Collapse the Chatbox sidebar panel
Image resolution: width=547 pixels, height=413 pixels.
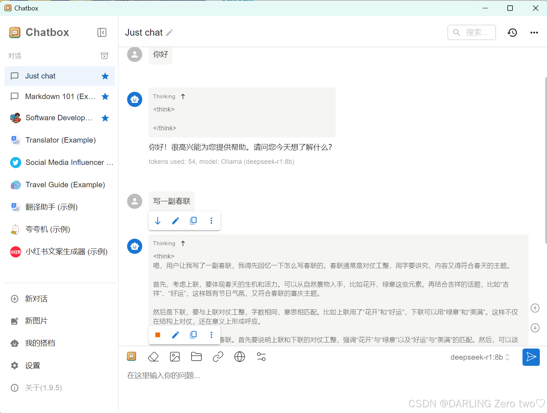pyautogui.click(x=102, y=32)
